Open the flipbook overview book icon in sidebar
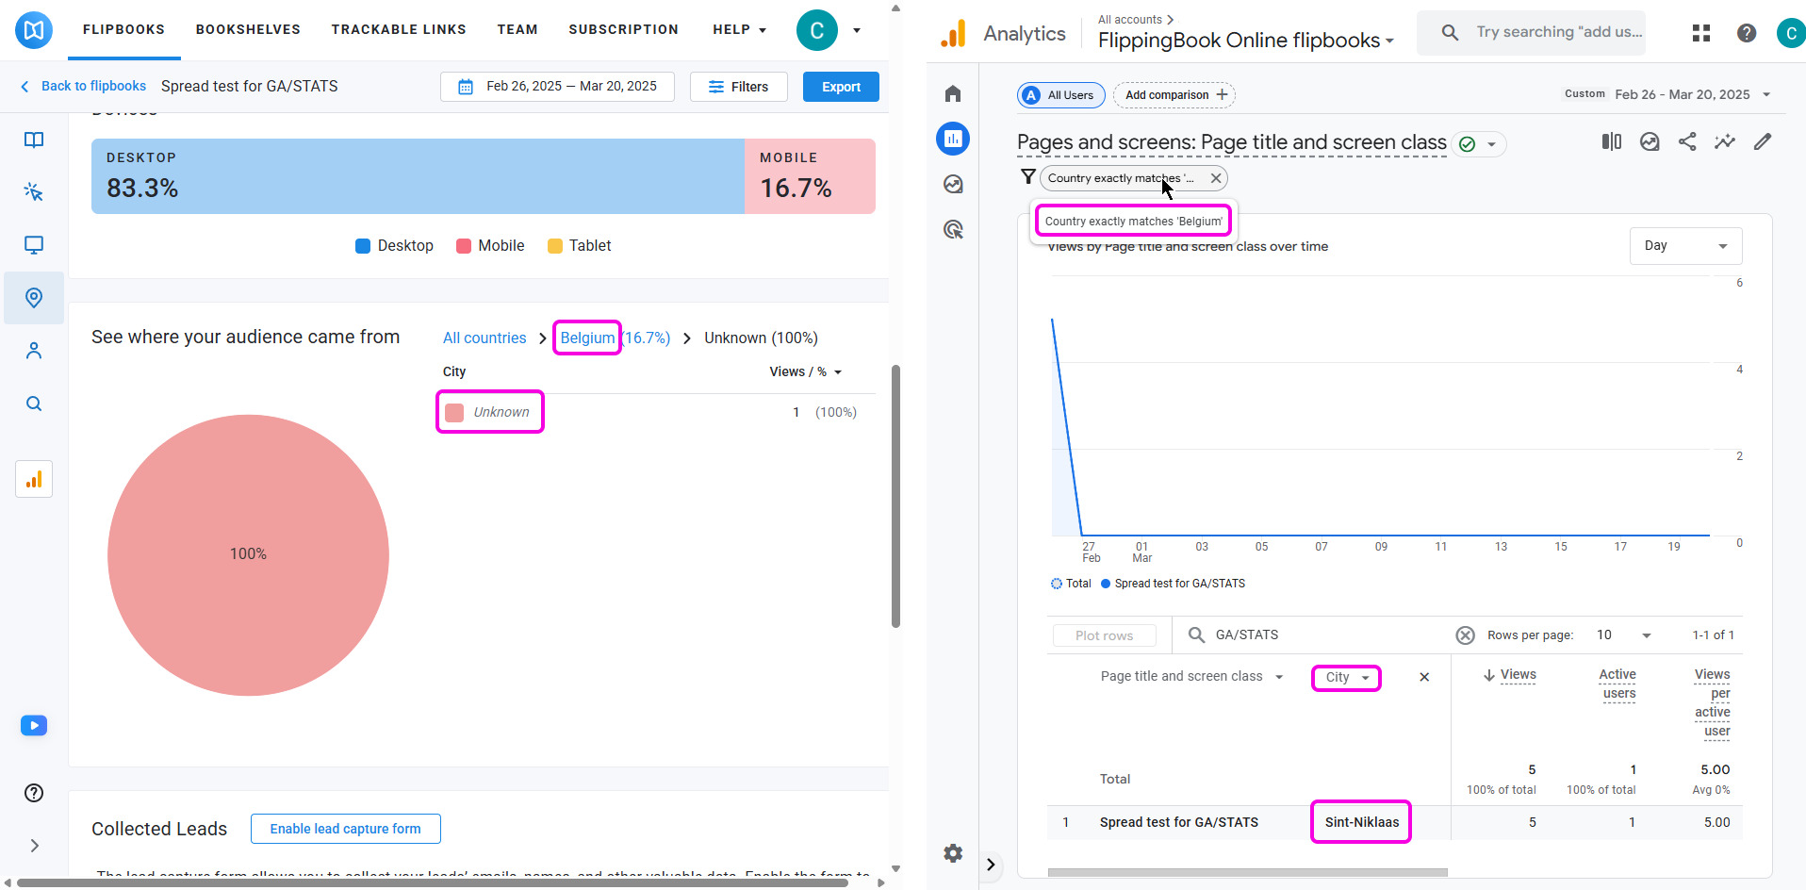This screenshot has width=1806, height=890. [x=34, y=140]
